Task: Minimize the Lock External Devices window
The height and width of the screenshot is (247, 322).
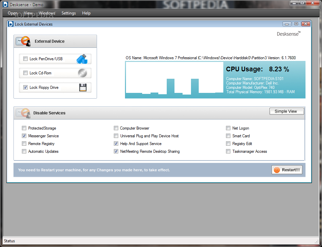Action: tap(287, 24)
